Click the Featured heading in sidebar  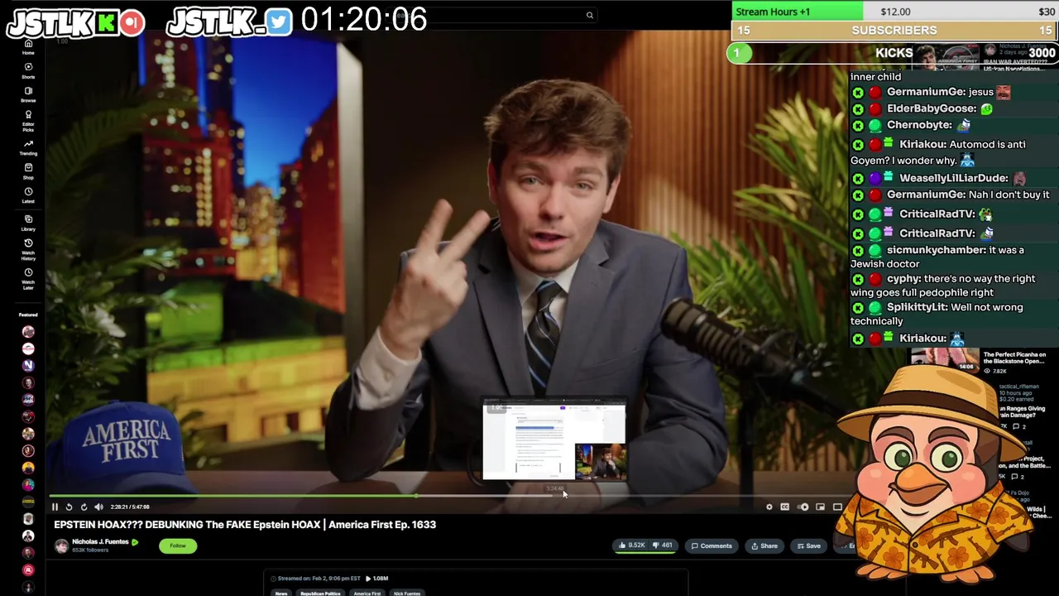[x=28, y=315]
